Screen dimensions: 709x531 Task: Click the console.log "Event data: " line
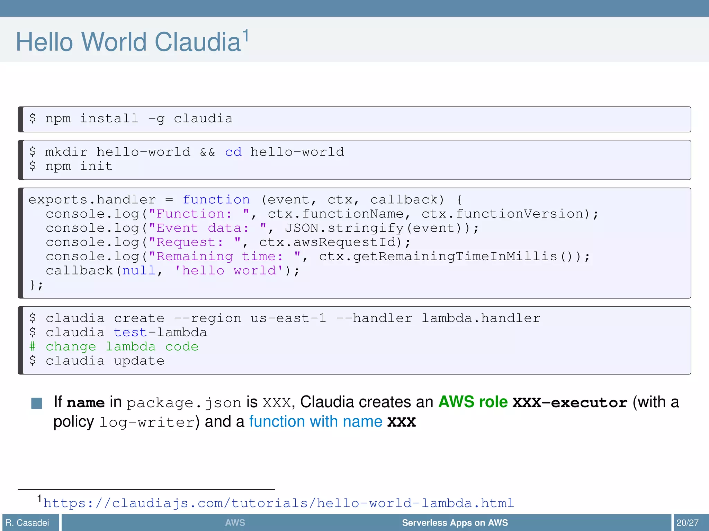click(x=262, y=228)
